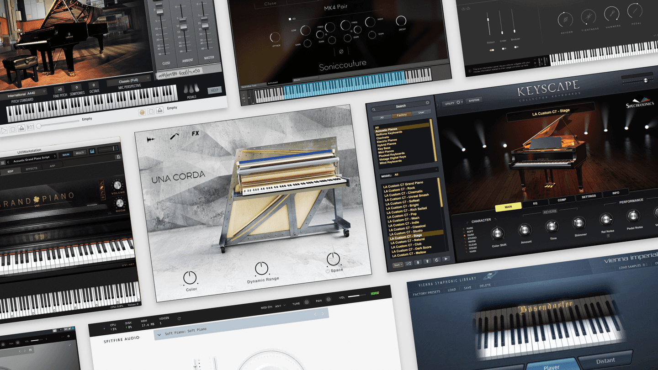Toggle the Space power button in Una Corda
658x370 pixels.
(328, 271)
